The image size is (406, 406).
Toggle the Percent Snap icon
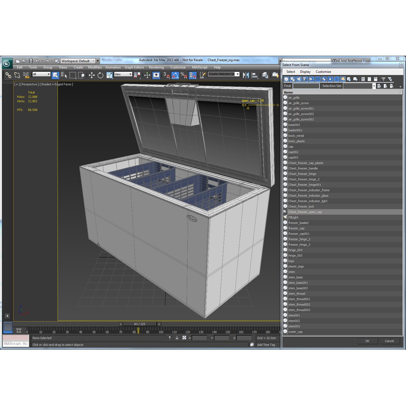click(183, 75)
